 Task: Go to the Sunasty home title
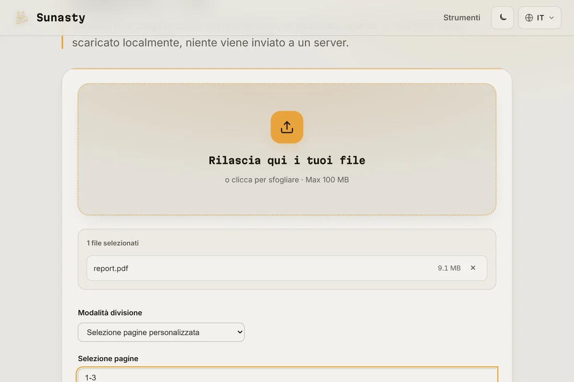tap(61, 18)
